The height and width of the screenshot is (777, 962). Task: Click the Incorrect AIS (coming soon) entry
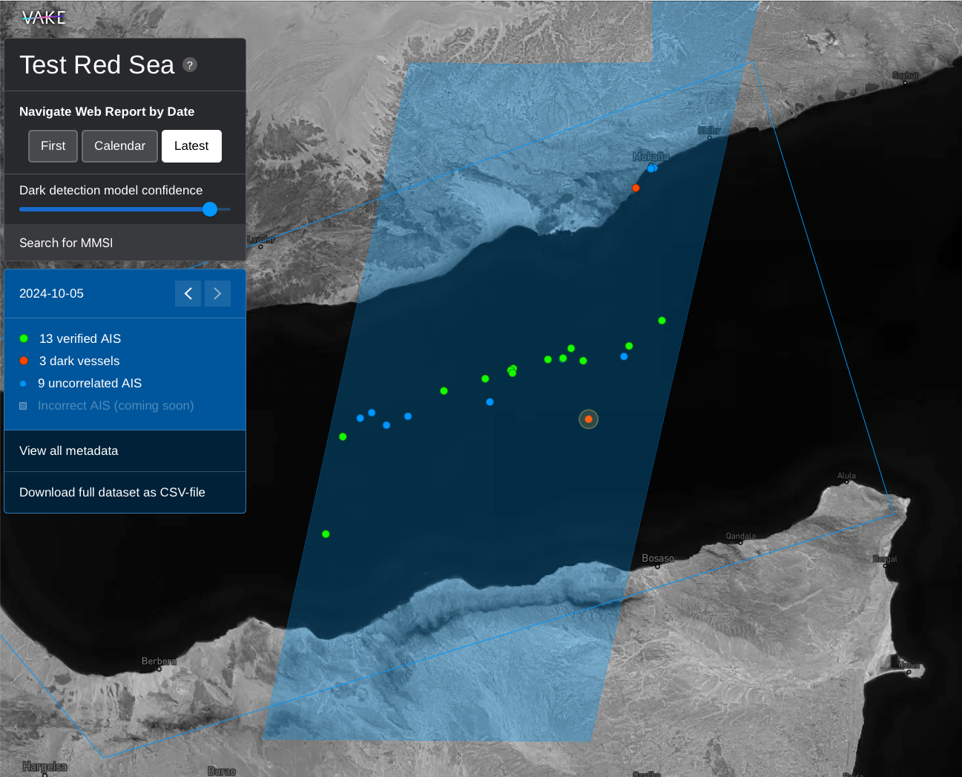115,406
